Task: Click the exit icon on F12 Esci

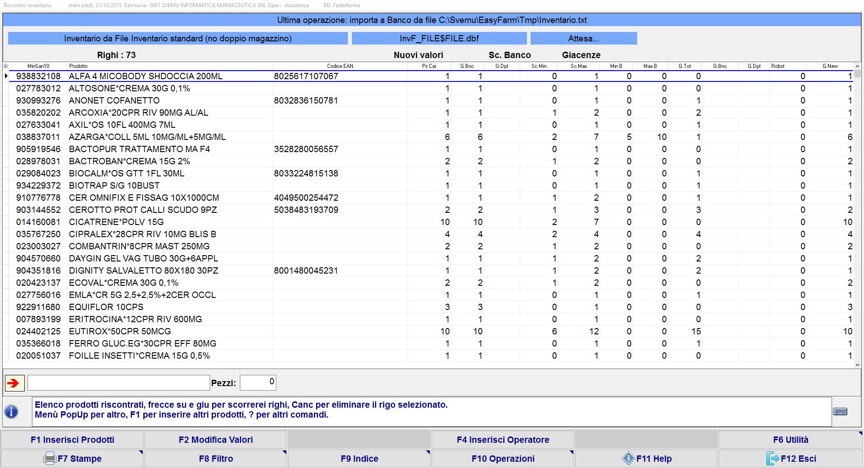Action: [772, 459]
